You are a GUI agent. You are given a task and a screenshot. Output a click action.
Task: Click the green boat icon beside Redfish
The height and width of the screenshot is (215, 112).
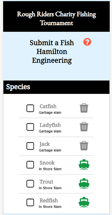[84, 202]
